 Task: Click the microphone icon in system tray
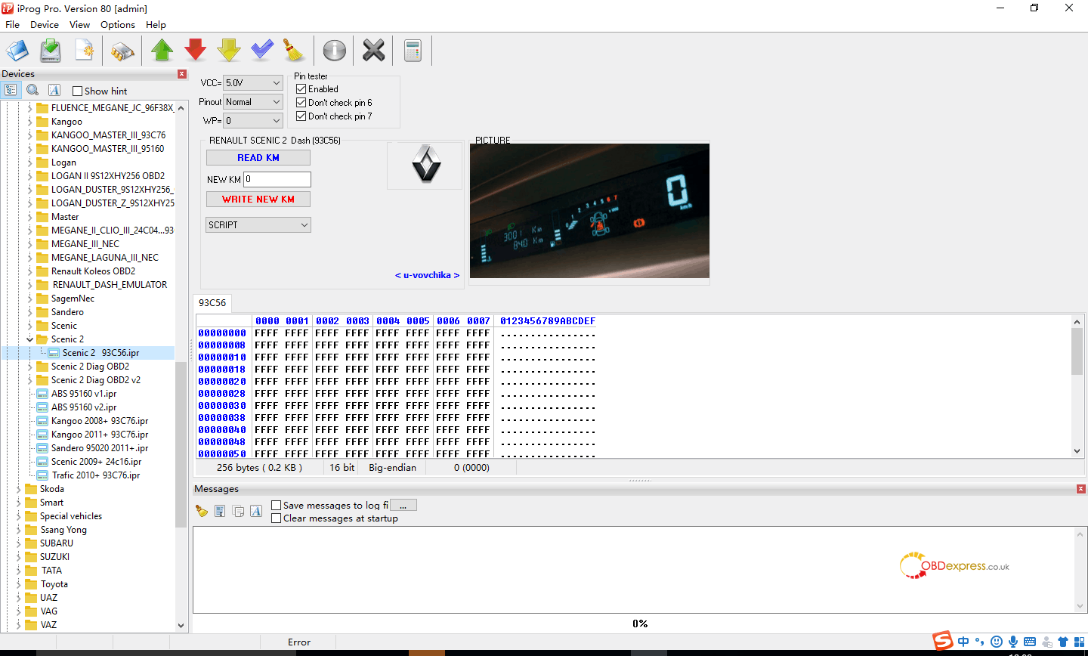[1013, 642]
